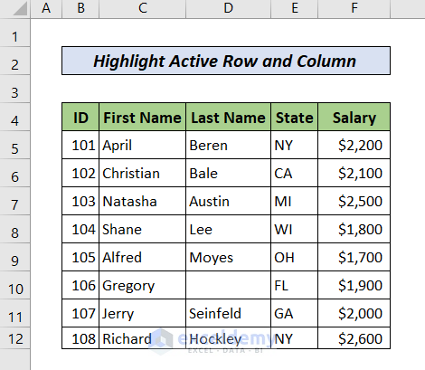Select column A header
Screen dimensions: 425x370
tap(46, 8)
